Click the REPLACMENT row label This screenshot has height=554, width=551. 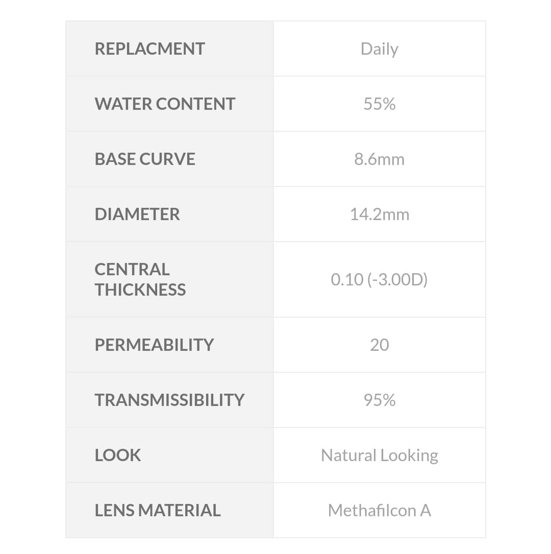pos(149,49)
